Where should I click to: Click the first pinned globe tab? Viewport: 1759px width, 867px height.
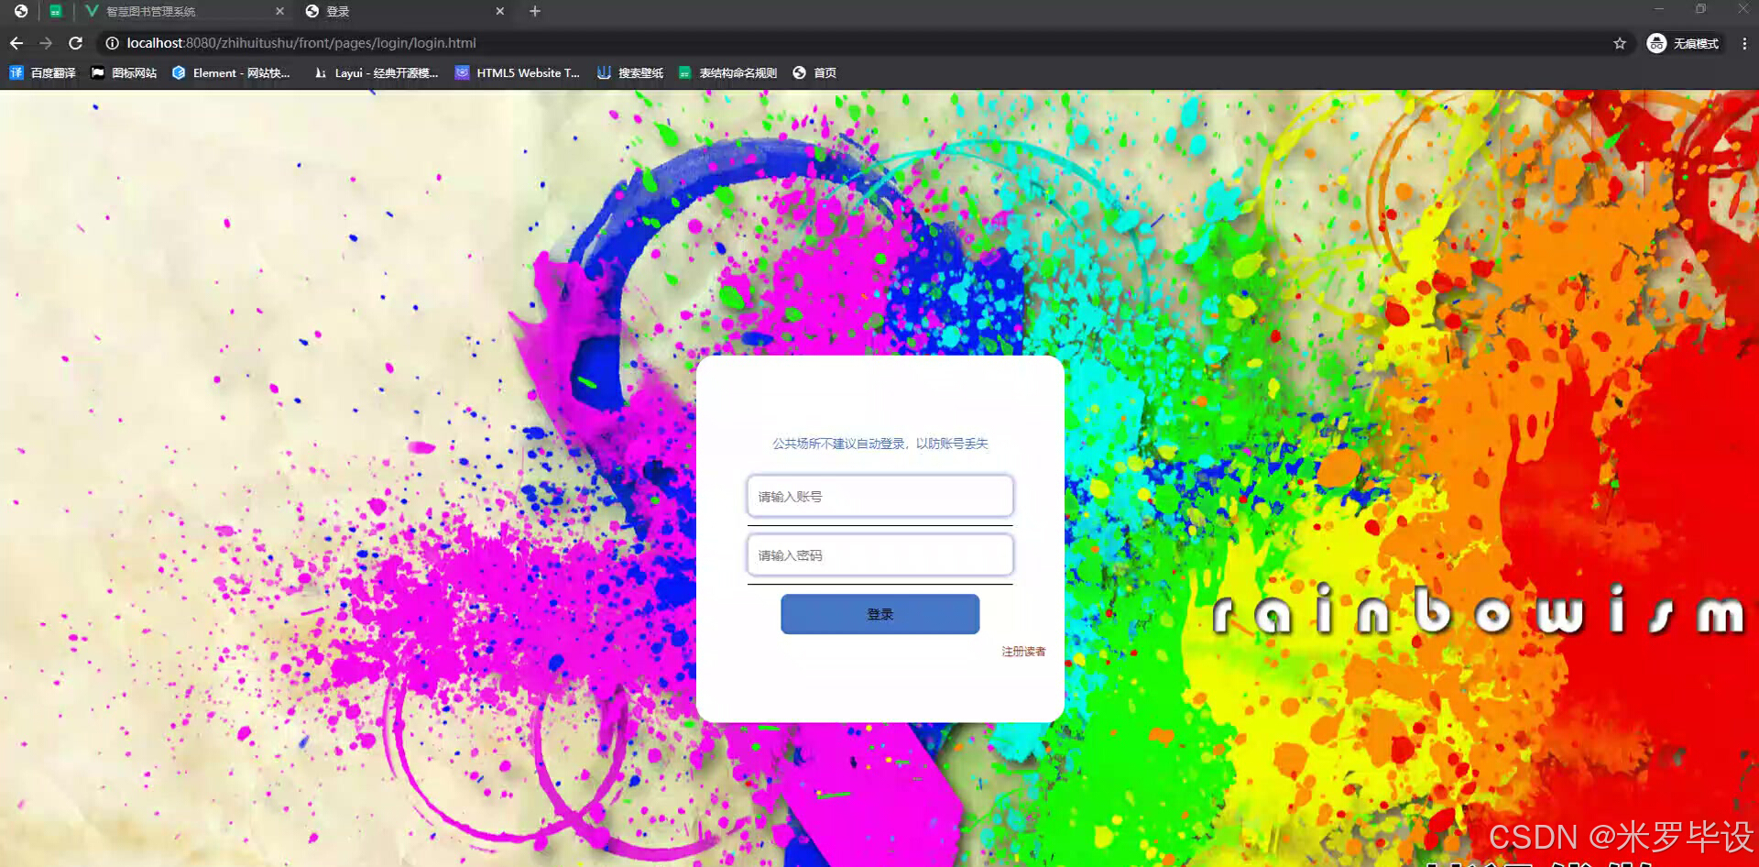(21, 11)
